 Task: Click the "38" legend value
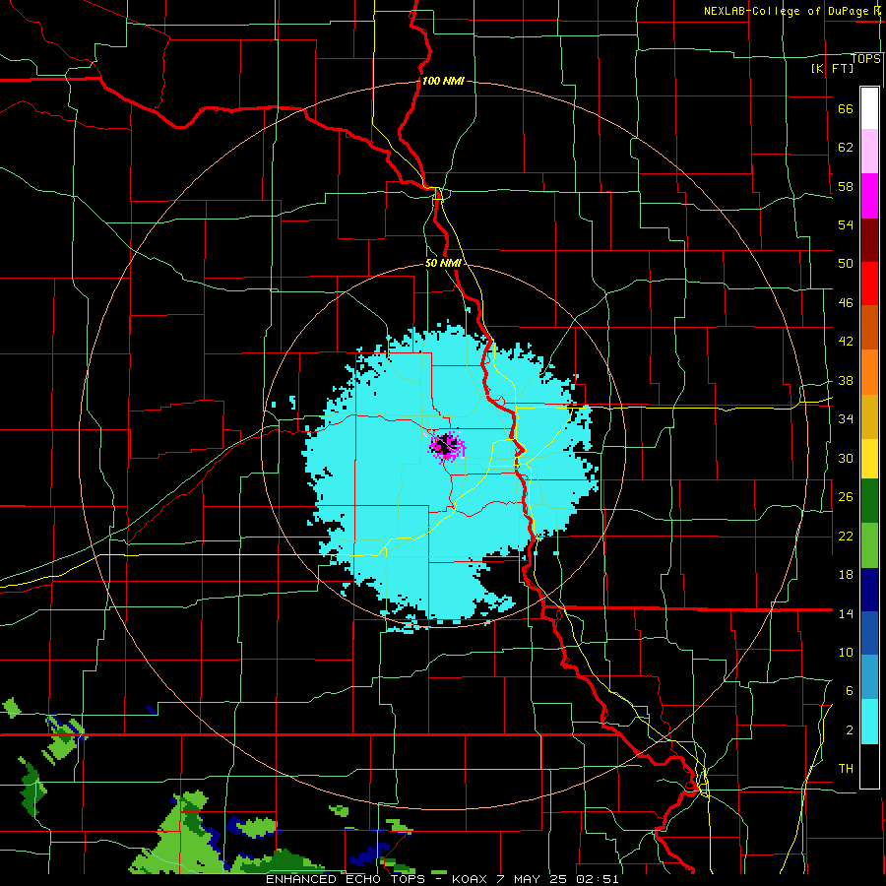[846, 381]
